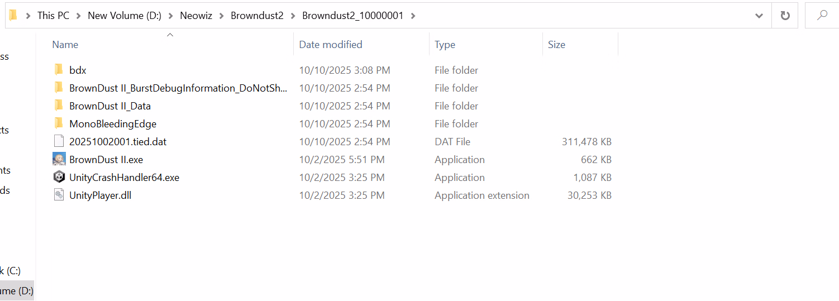Click the search magnifier icon
Image resolution: width=839 pixels, height=301 pixels.
pyautogui.click(x=822, y=16)
